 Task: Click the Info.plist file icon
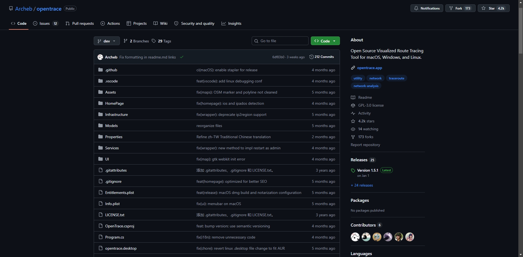101,204
